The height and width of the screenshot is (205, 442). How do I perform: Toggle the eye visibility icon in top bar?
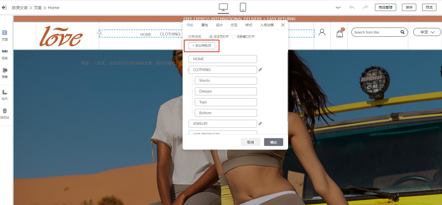(338, 8)
